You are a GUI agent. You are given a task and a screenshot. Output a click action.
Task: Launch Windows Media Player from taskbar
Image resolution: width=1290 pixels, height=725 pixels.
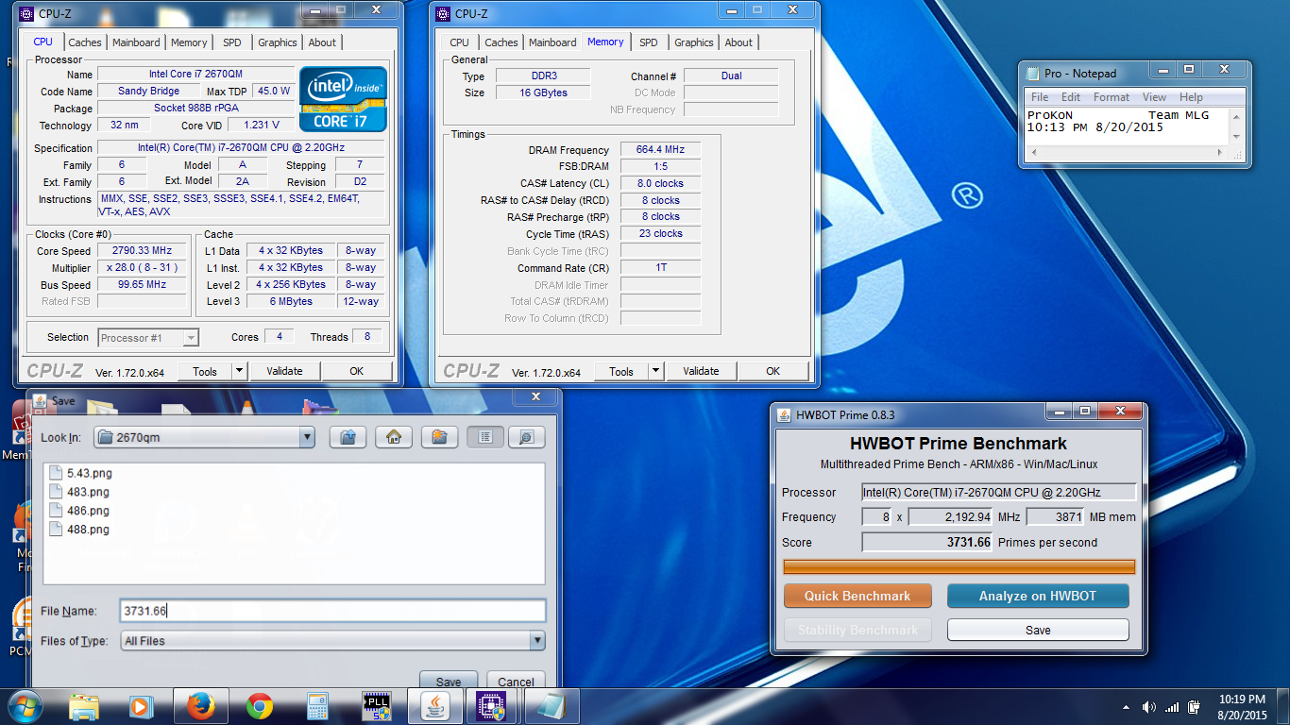[x=141, y=706]
